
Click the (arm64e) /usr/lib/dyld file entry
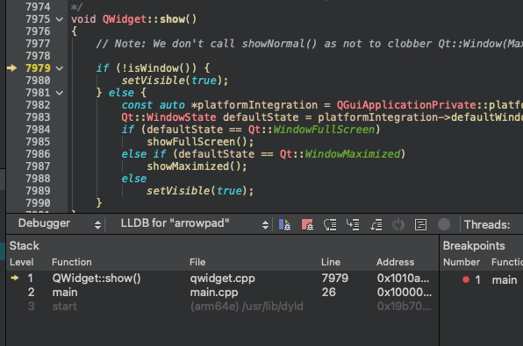[247, 306]
